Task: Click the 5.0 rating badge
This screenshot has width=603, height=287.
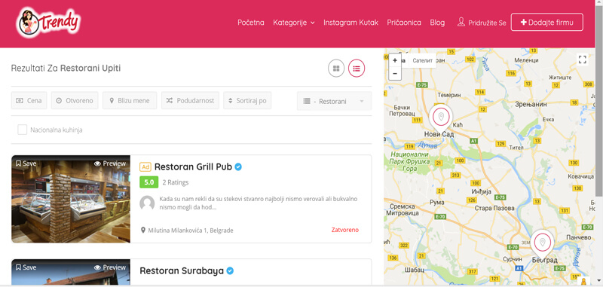Action: (148, 182)
